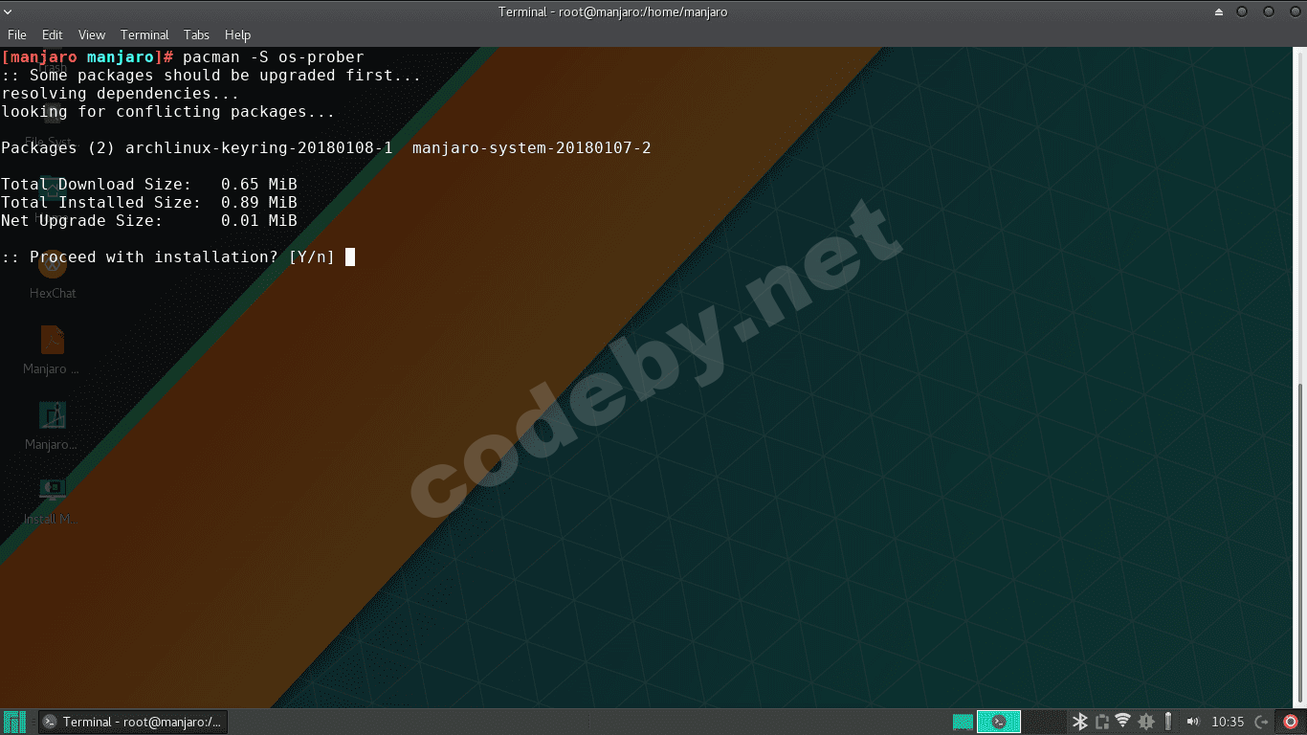Switch to the first workspace thumbnail

[964, 722]
